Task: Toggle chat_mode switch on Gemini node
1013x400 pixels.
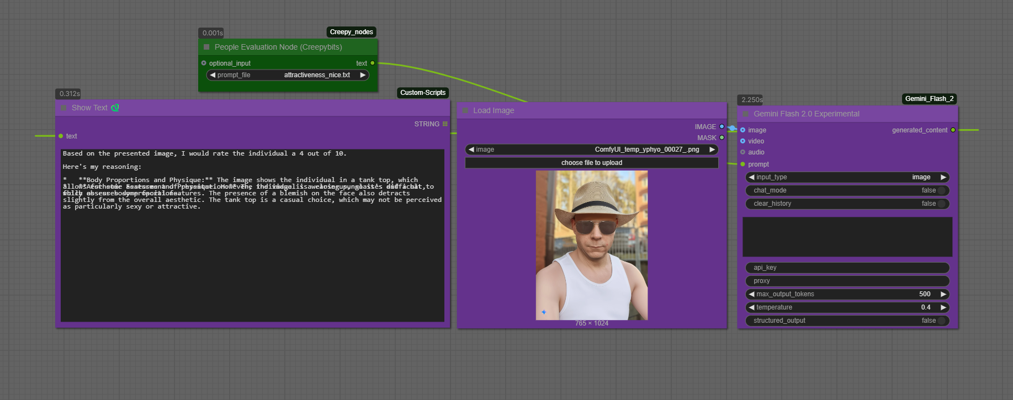Action: click(x=942, y=190)
